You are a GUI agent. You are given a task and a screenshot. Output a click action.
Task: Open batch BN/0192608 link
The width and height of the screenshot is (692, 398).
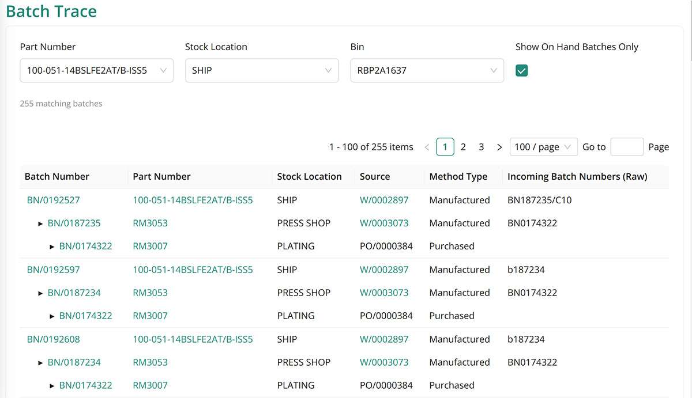pos(53,339)
